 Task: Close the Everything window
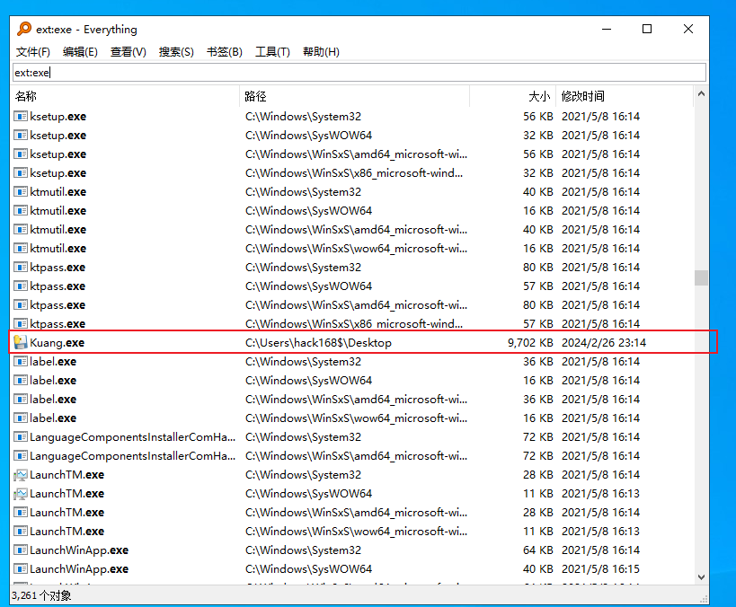point(688,29)
